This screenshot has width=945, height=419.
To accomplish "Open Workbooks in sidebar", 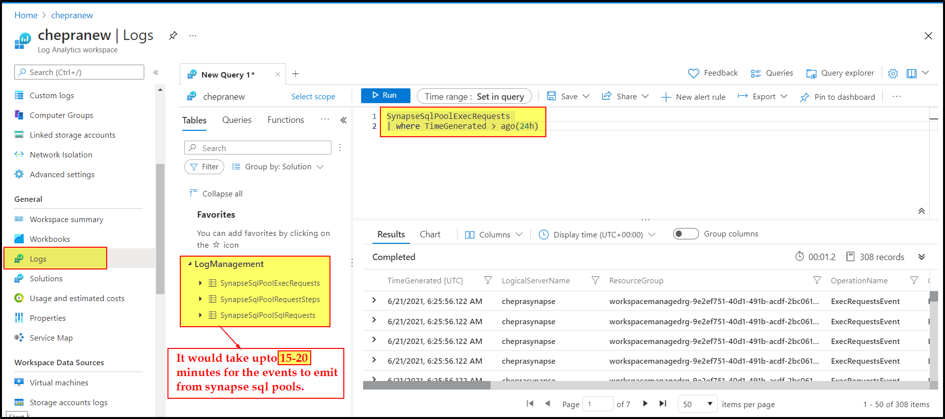I will click(x=50, y=239).
